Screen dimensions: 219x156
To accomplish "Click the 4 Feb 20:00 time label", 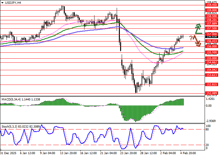I will pyautogui.click(x=188, y=153).
